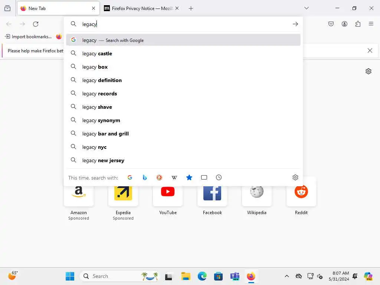Open the weather widget showing 65°
The image size is (380, 285).
[x=13, y=276]
